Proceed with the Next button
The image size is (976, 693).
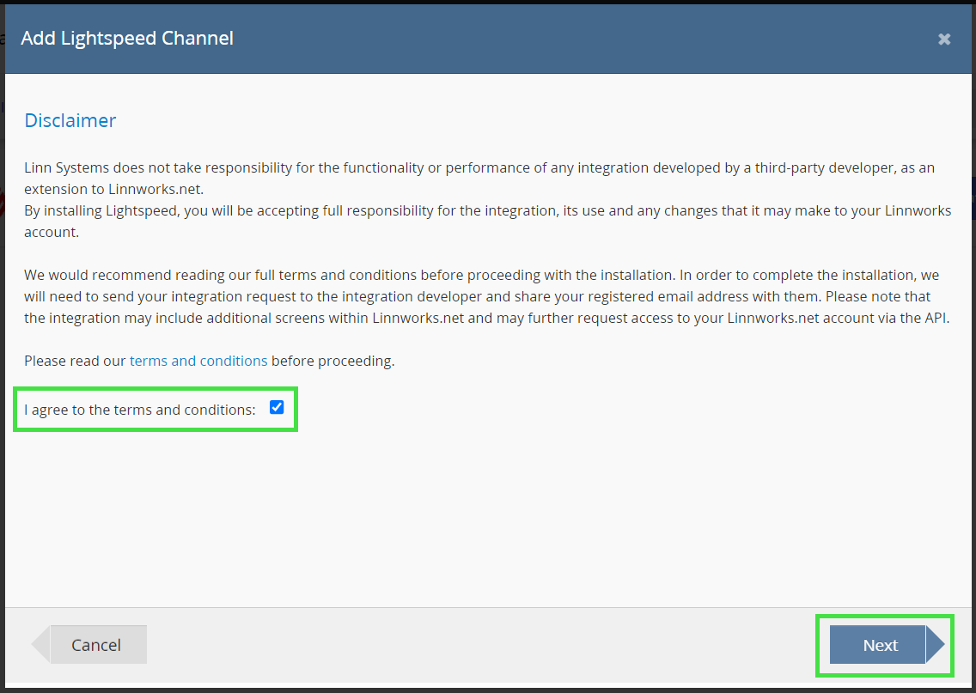point(879,645)
